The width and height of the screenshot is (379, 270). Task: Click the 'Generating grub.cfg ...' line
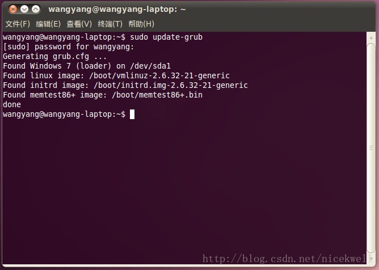click(54, 56)
